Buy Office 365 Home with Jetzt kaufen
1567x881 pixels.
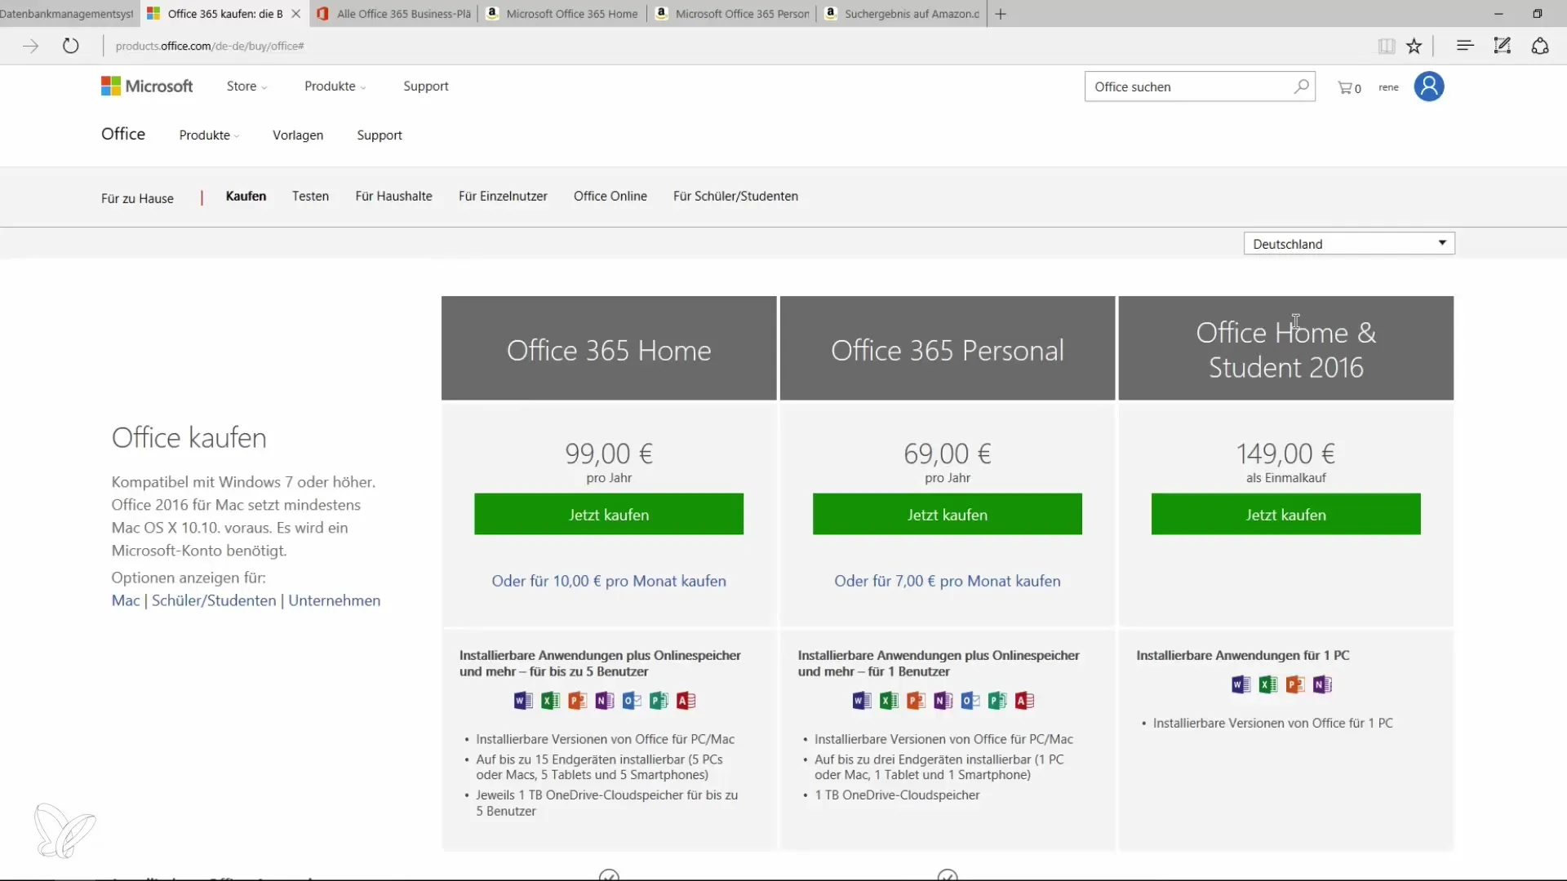[x=609, y=515]
